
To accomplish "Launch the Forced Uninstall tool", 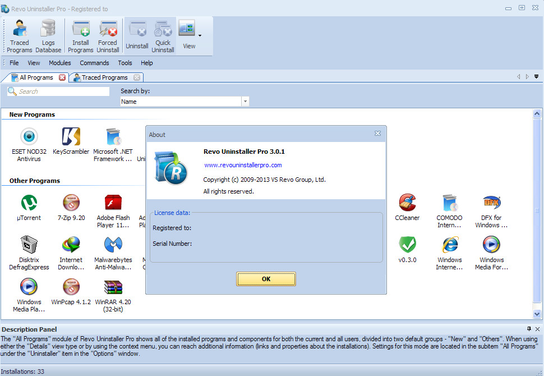I will coord(108,36).
